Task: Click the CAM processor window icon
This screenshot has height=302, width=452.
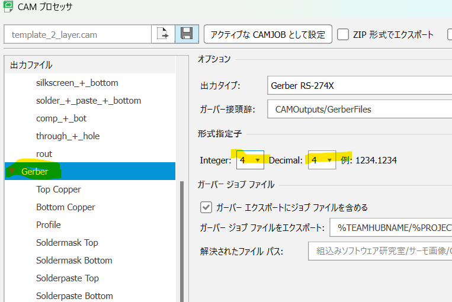Action: pos(8,8)
